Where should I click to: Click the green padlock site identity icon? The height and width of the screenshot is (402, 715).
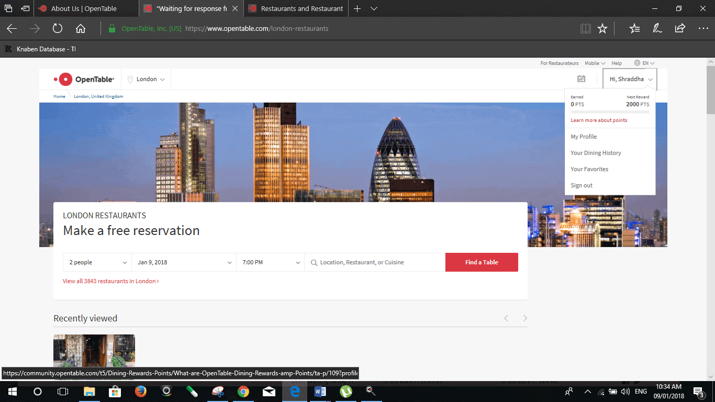(111, 29)
